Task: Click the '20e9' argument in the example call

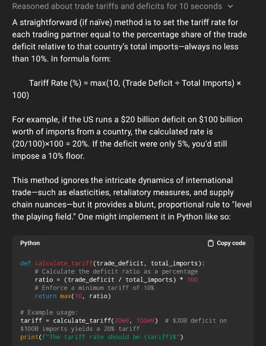Action: (122, 320)
